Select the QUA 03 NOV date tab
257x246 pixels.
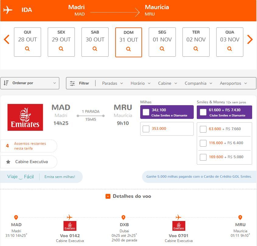click(x=230, y=42)
